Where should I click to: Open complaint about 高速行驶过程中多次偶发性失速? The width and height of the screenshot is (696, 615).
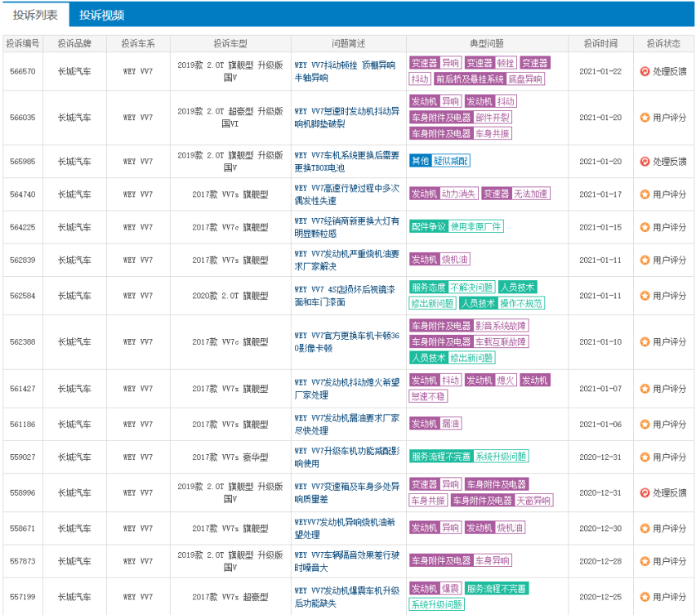point(346,194)
